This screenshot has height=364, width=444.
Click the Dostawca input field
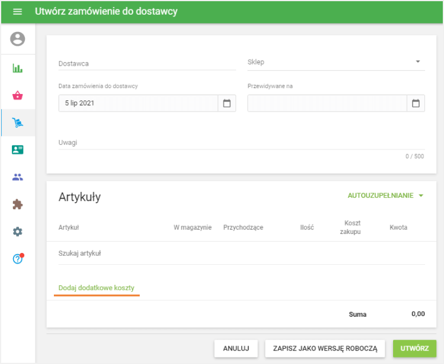tap(147, 63)
